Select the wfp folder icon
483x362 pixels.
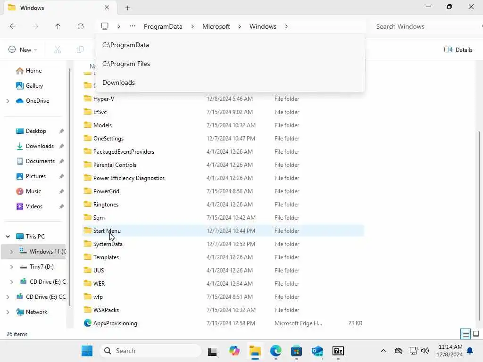click(x=87, y=296)
